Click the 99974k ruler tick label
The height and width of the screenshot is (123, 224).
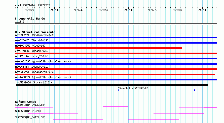tap(79, 10)
